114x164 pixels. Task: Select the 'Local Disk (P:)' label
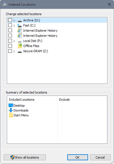(x=33, y=41)
